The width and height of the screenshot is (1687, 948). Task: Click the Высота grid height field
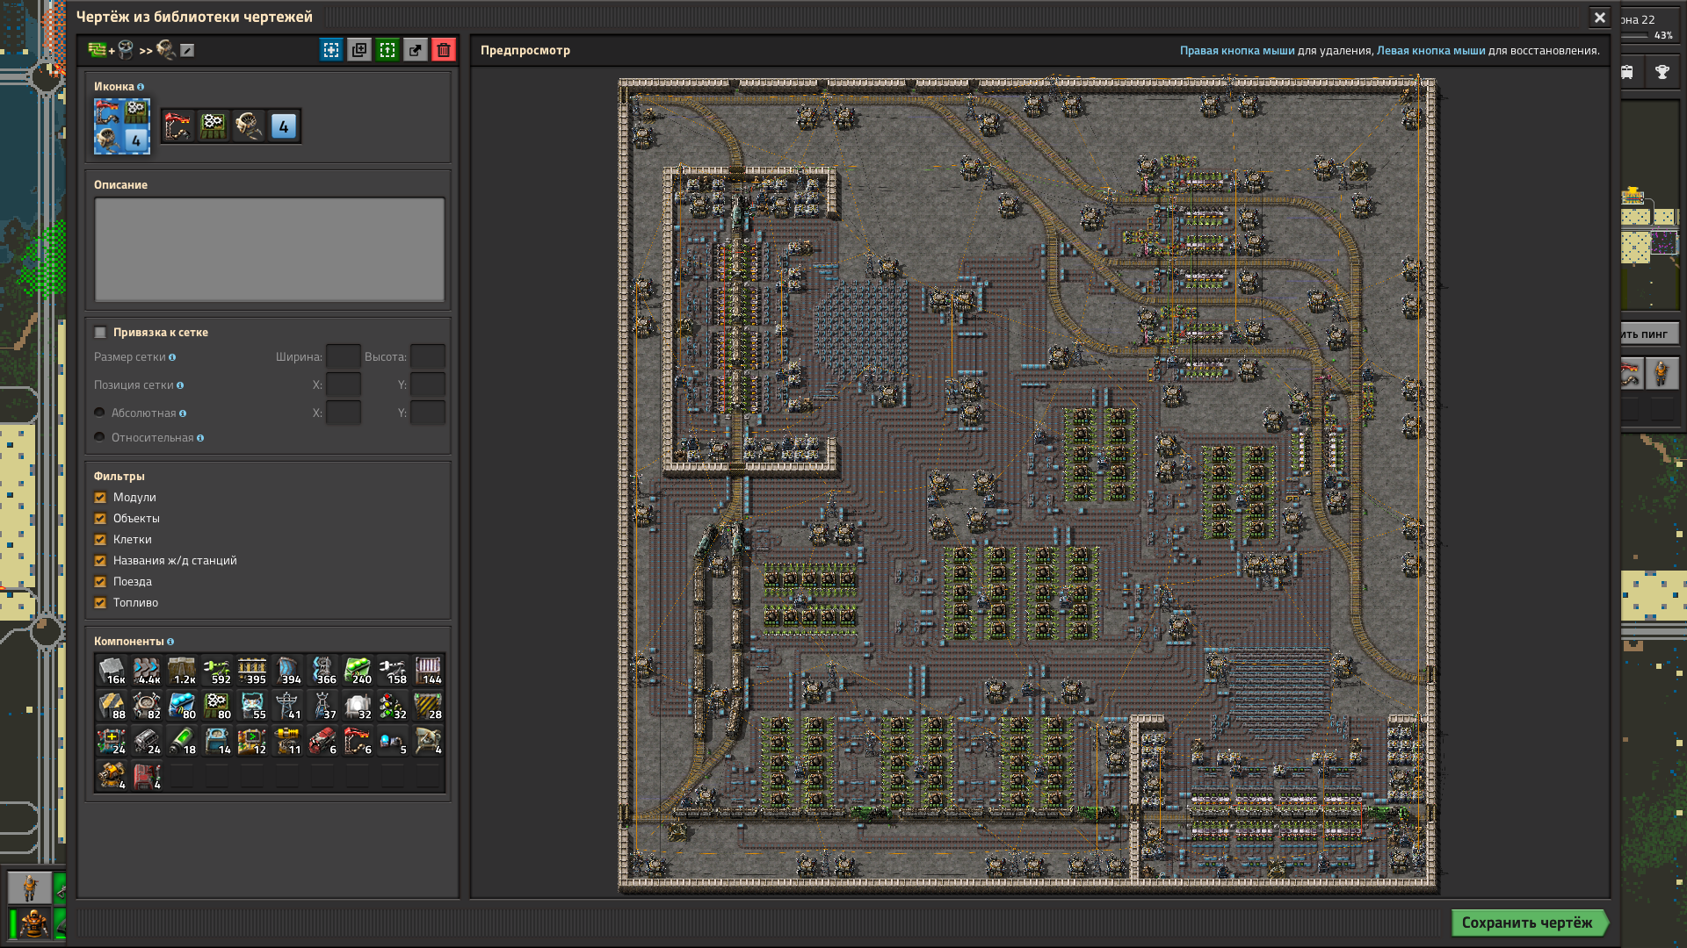[428, 356]
